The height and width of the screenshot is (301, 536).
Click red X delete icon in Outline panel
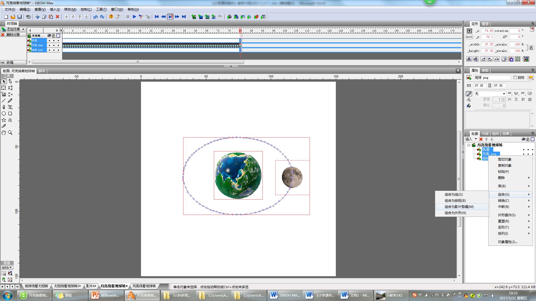tap(481, 139)
